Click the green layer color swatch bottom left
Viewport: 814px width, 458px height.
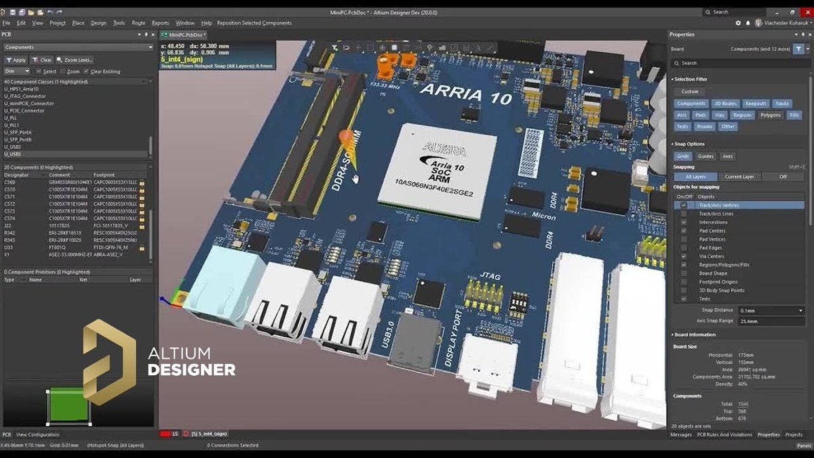[x=67, y=406]
